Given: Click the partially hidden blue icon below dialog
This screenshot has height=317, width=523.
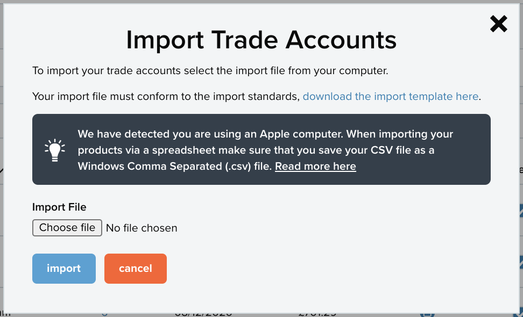Looking at the screenshot, I should click(x=427, y=314).
